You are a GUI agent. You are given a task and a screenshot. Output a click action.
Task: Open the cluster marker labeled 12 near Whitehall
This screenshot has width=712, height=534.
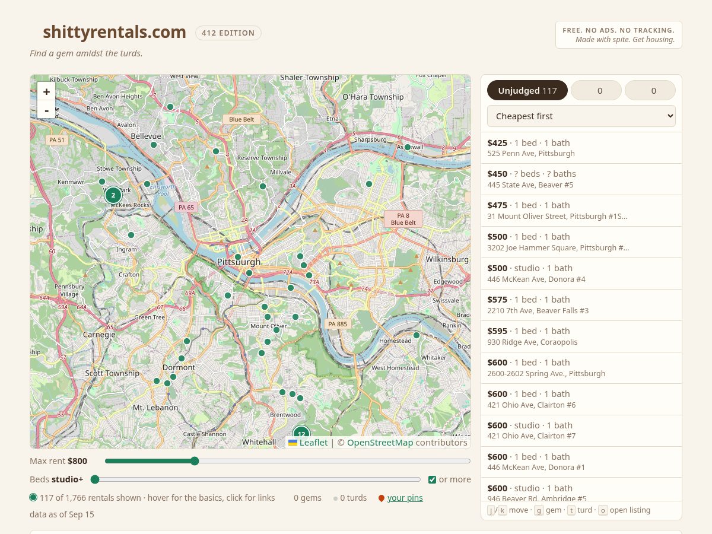[301, 434]
